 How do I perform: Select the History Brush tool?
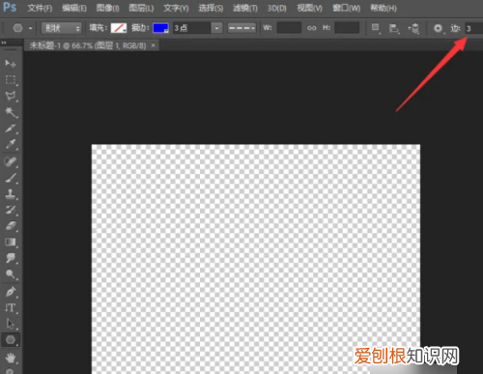point(11,210)
